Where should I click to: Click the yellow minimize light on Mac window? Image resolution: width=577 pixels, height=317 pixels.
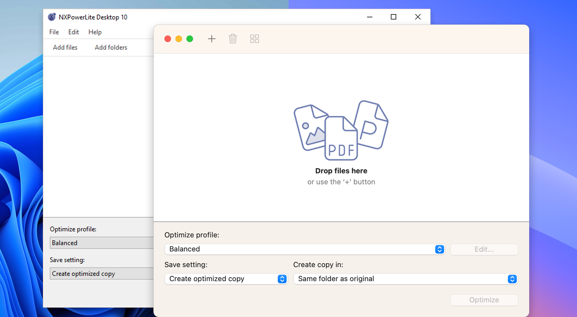pos(179,39)
